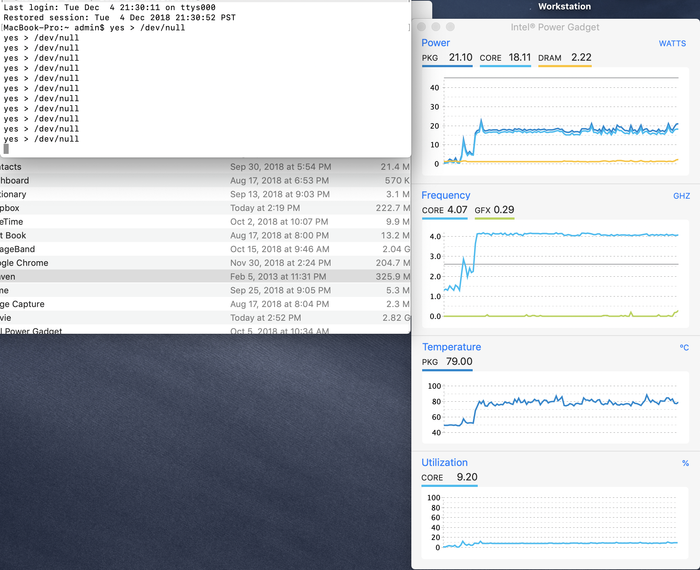Select the Chrome row in Finder
The height and width of the screenshot is (570, 700).
(205, 263)
